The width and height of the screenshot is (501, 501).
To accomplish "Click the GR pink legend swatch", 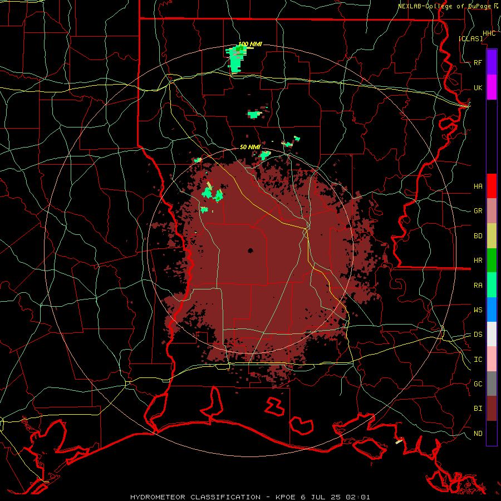I will point(492,211).
